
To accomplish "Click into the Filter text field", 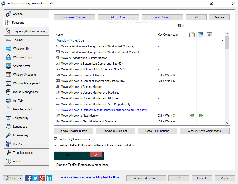I will coord(208,26).
